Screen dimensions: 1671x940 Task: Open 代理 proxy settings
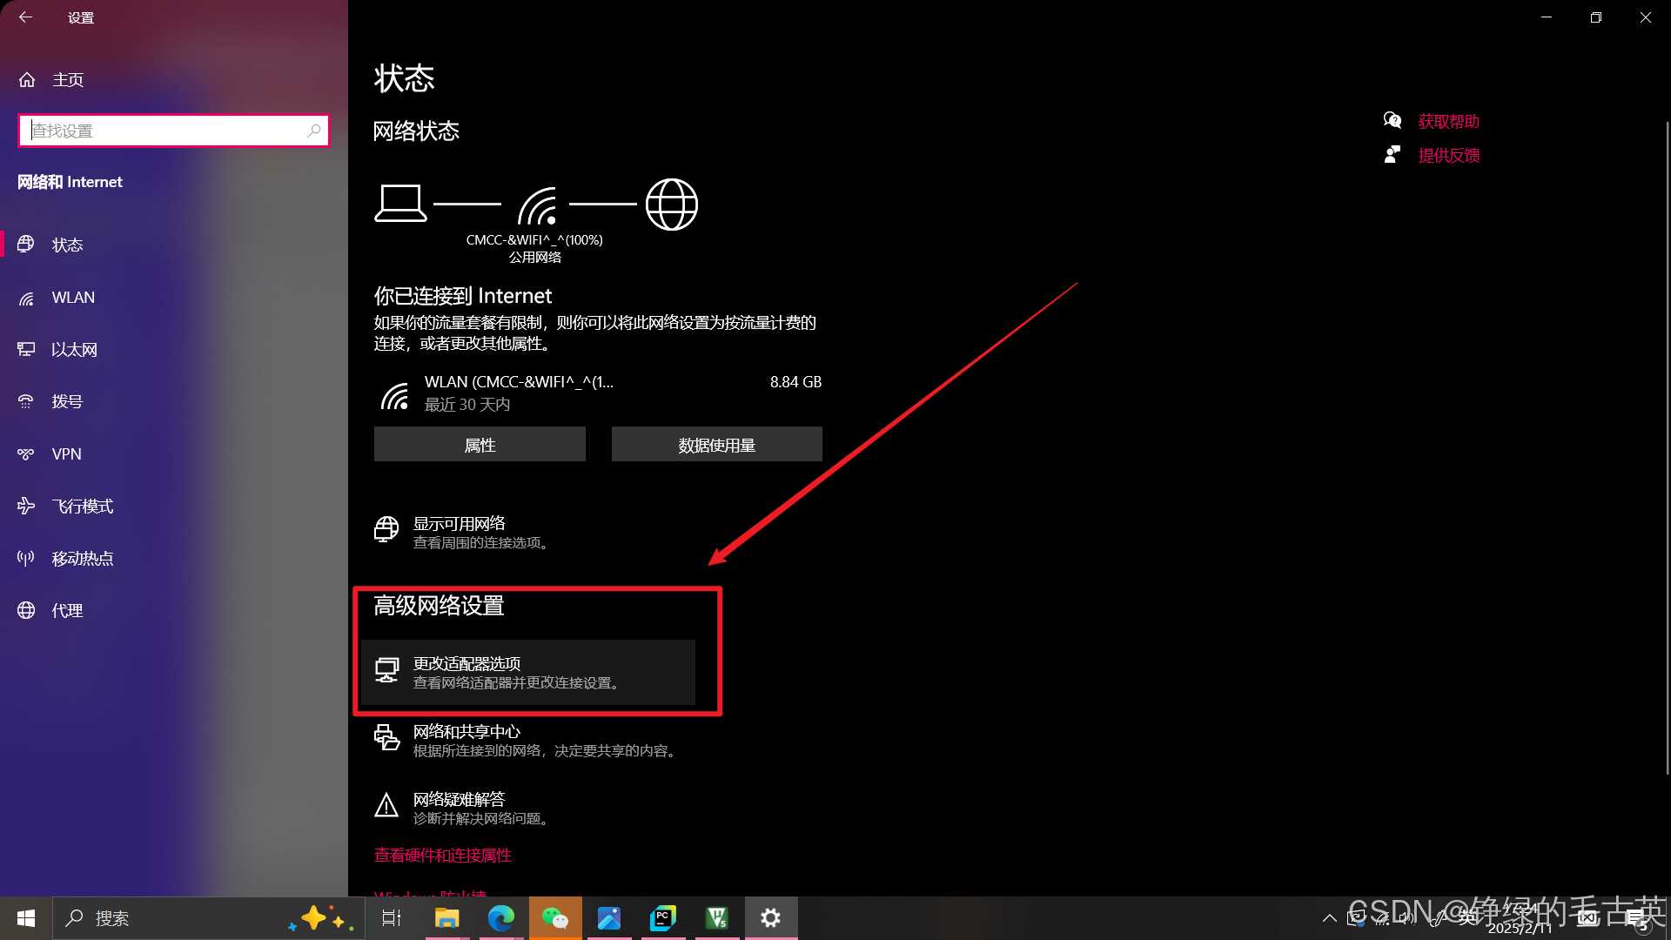click(67, 611)
